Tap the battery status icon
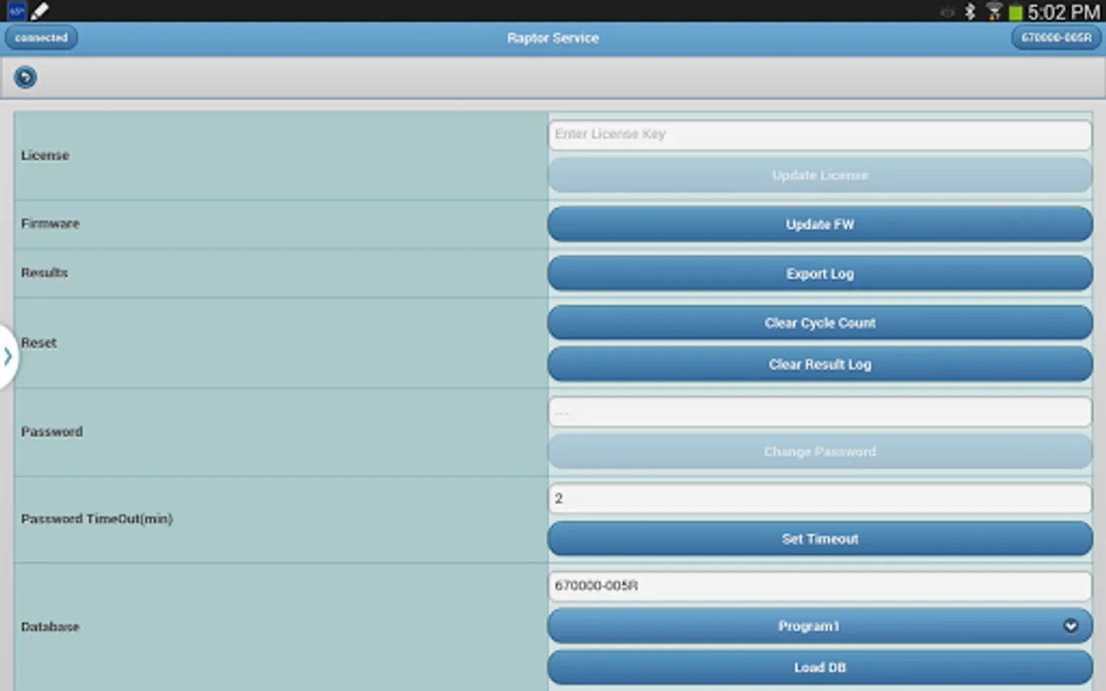 1015,12
